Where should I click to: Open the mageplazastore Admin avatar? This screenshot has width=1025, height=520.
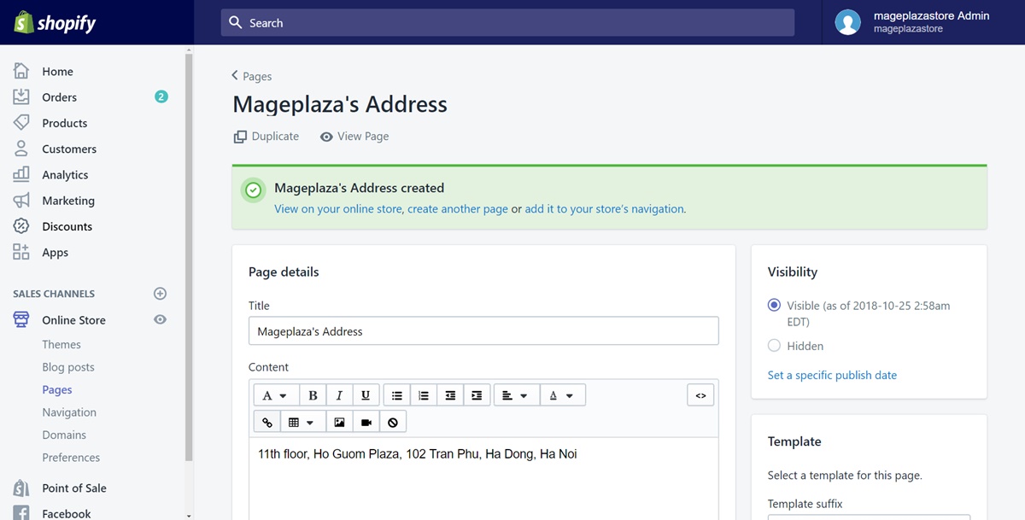pos(847,22)
